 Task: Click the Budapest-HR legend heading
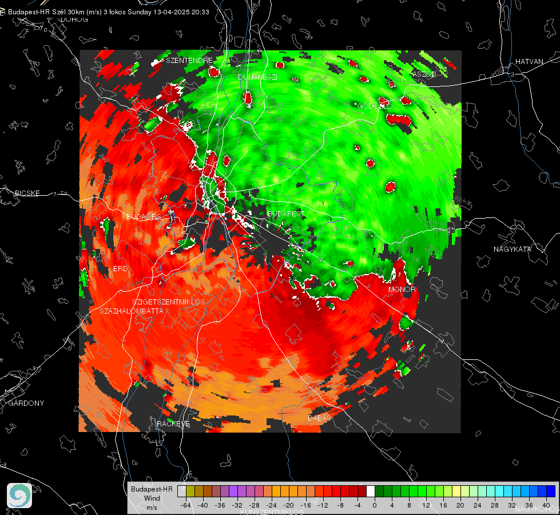152,489
